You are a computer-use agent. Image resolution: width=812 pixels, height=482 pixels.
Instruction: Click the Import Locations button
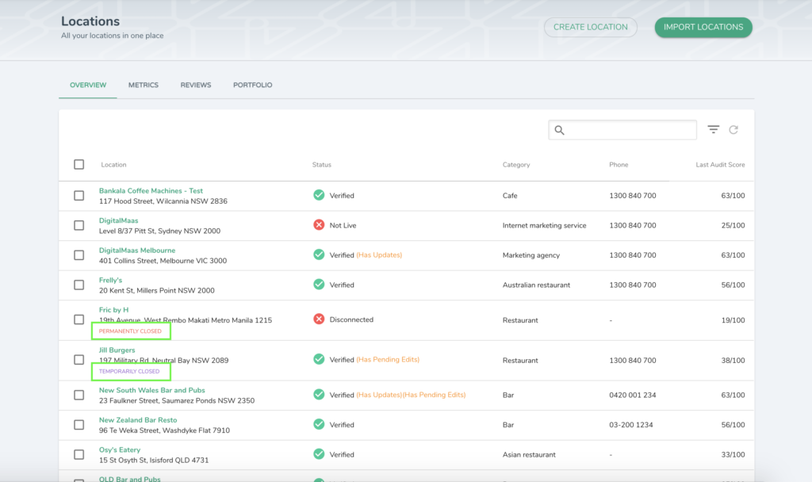coord(703,27)
